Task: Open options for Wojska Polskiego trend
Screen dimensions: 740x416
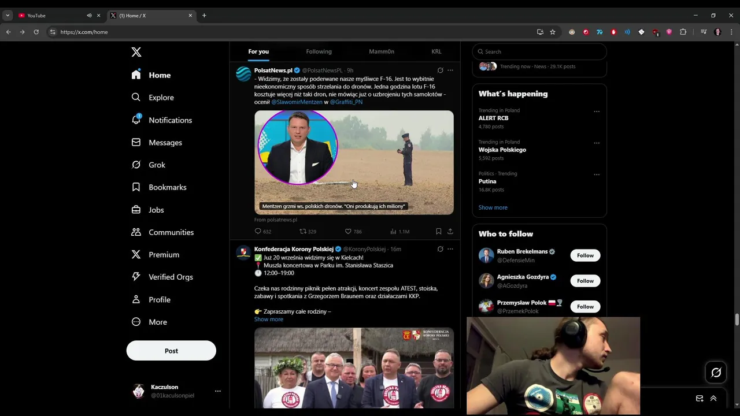Action: (x=597, y=143)
